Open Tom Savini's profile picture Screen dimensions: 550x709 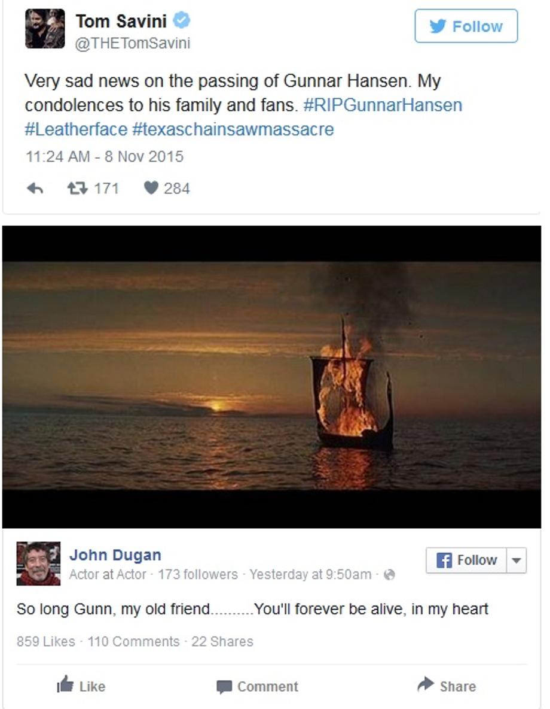pyautogui.click(x=45, y=28)
